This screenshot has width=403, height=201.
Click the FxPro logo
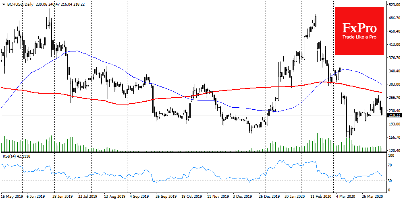pos(359,28)
